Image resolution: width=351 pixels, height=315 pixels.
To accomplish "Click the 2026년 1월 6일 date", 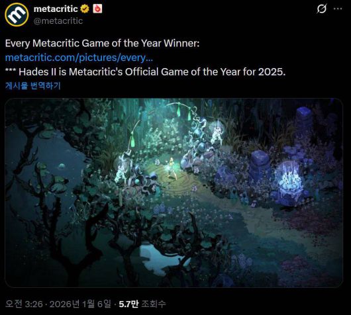I will [80, 304].
